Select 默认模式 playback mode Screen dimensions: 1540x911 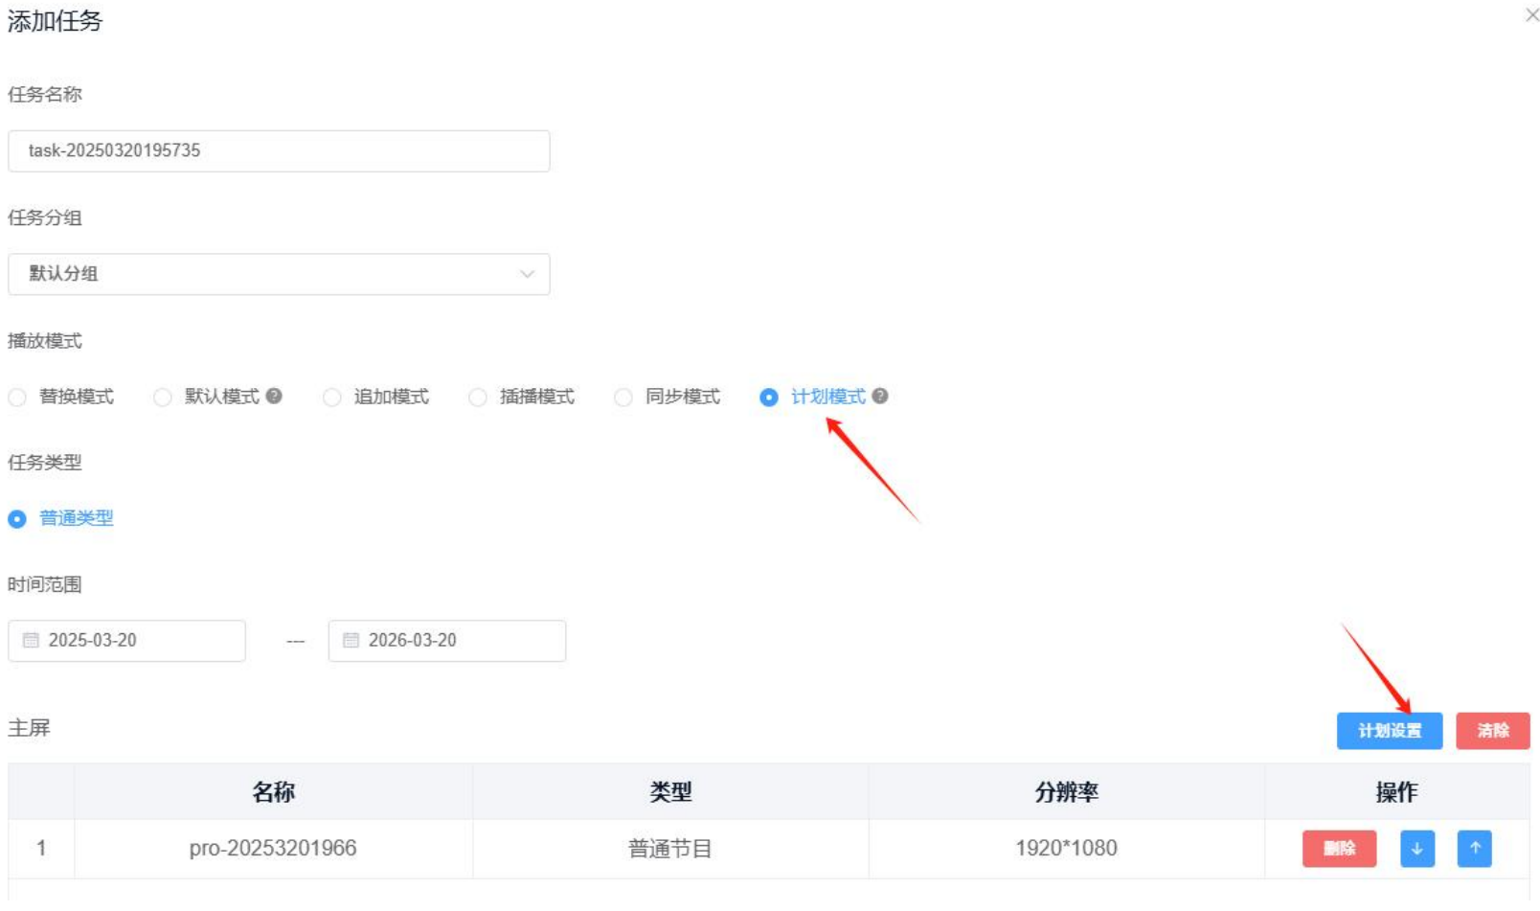pyautogui.click(x=163, y=398)
